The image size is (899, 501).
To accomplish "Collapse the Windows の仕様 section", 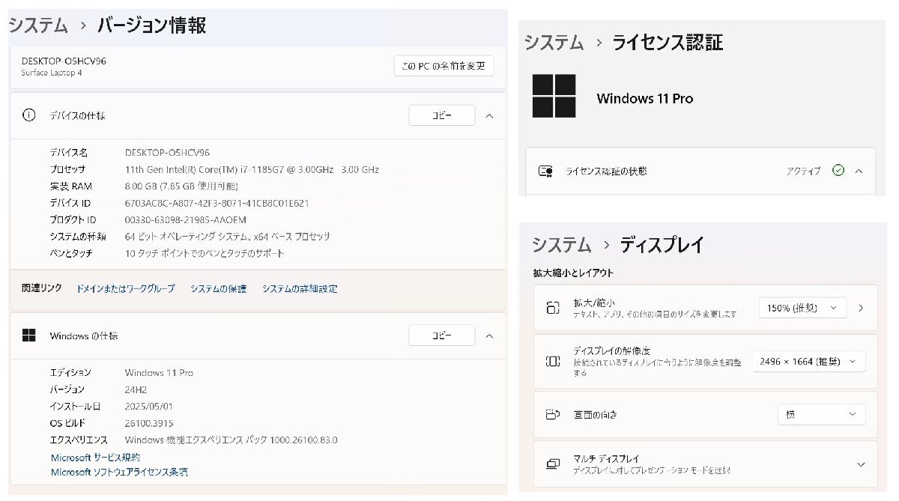I will click(x=489, y=335).
